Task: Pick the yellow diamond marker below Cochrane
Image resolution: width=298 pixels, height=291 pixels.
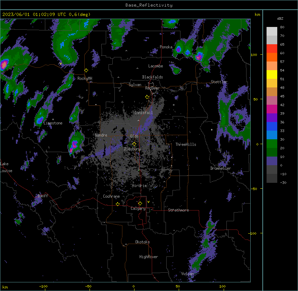Action: coord(118,204)
